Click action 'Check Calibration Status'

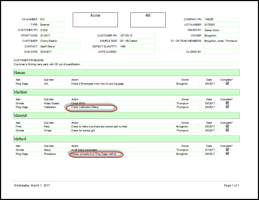point(122,107)
